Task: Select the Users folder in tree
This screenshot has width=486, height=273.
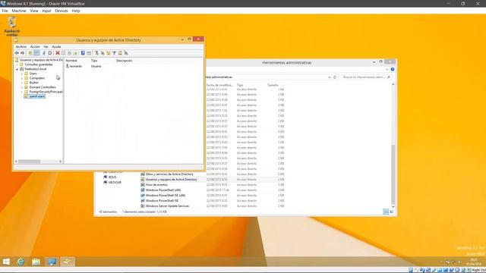Action: tap(33, 74)
